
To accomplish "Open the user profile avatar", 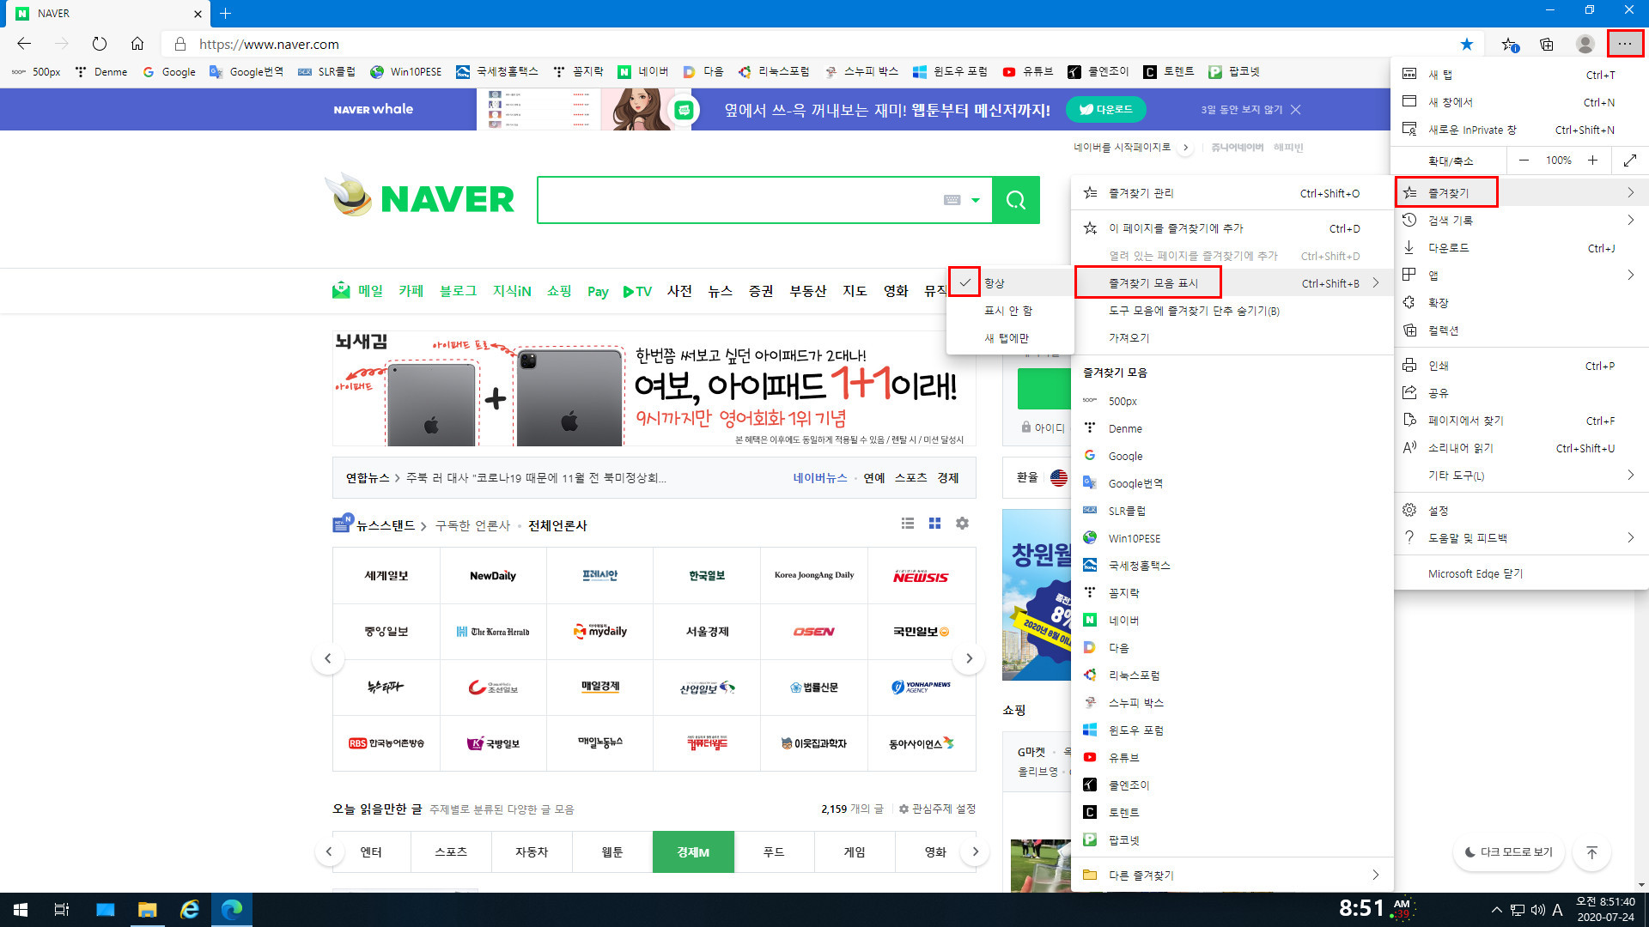I will click(1585, 44).
